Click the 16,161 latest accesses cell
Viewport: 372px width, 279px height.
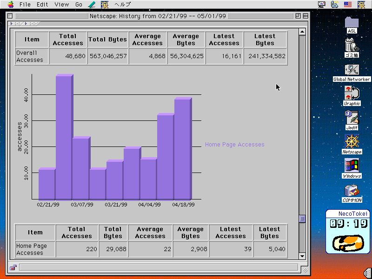pos(224,56)
